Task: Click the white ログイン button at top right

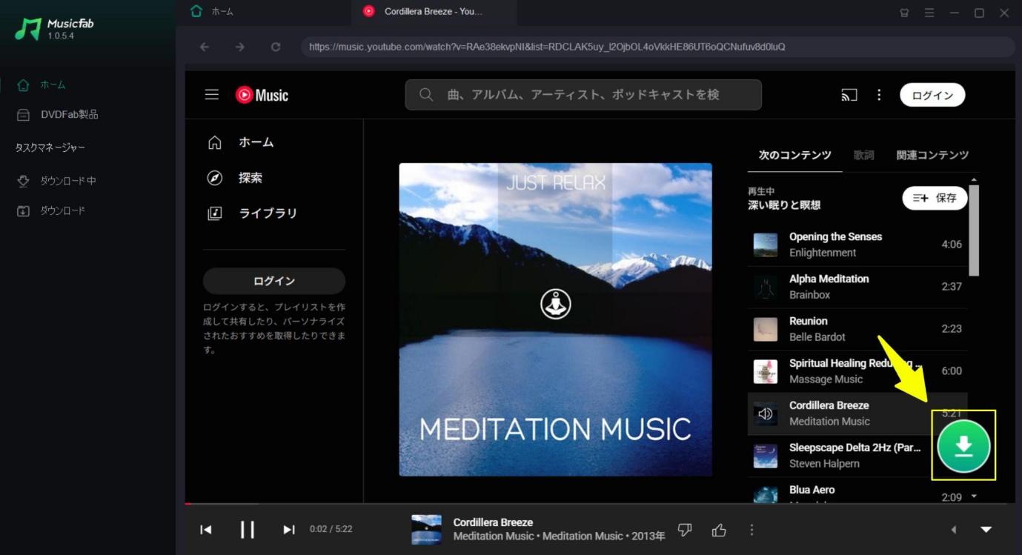Action: click(x=932, y=95)
